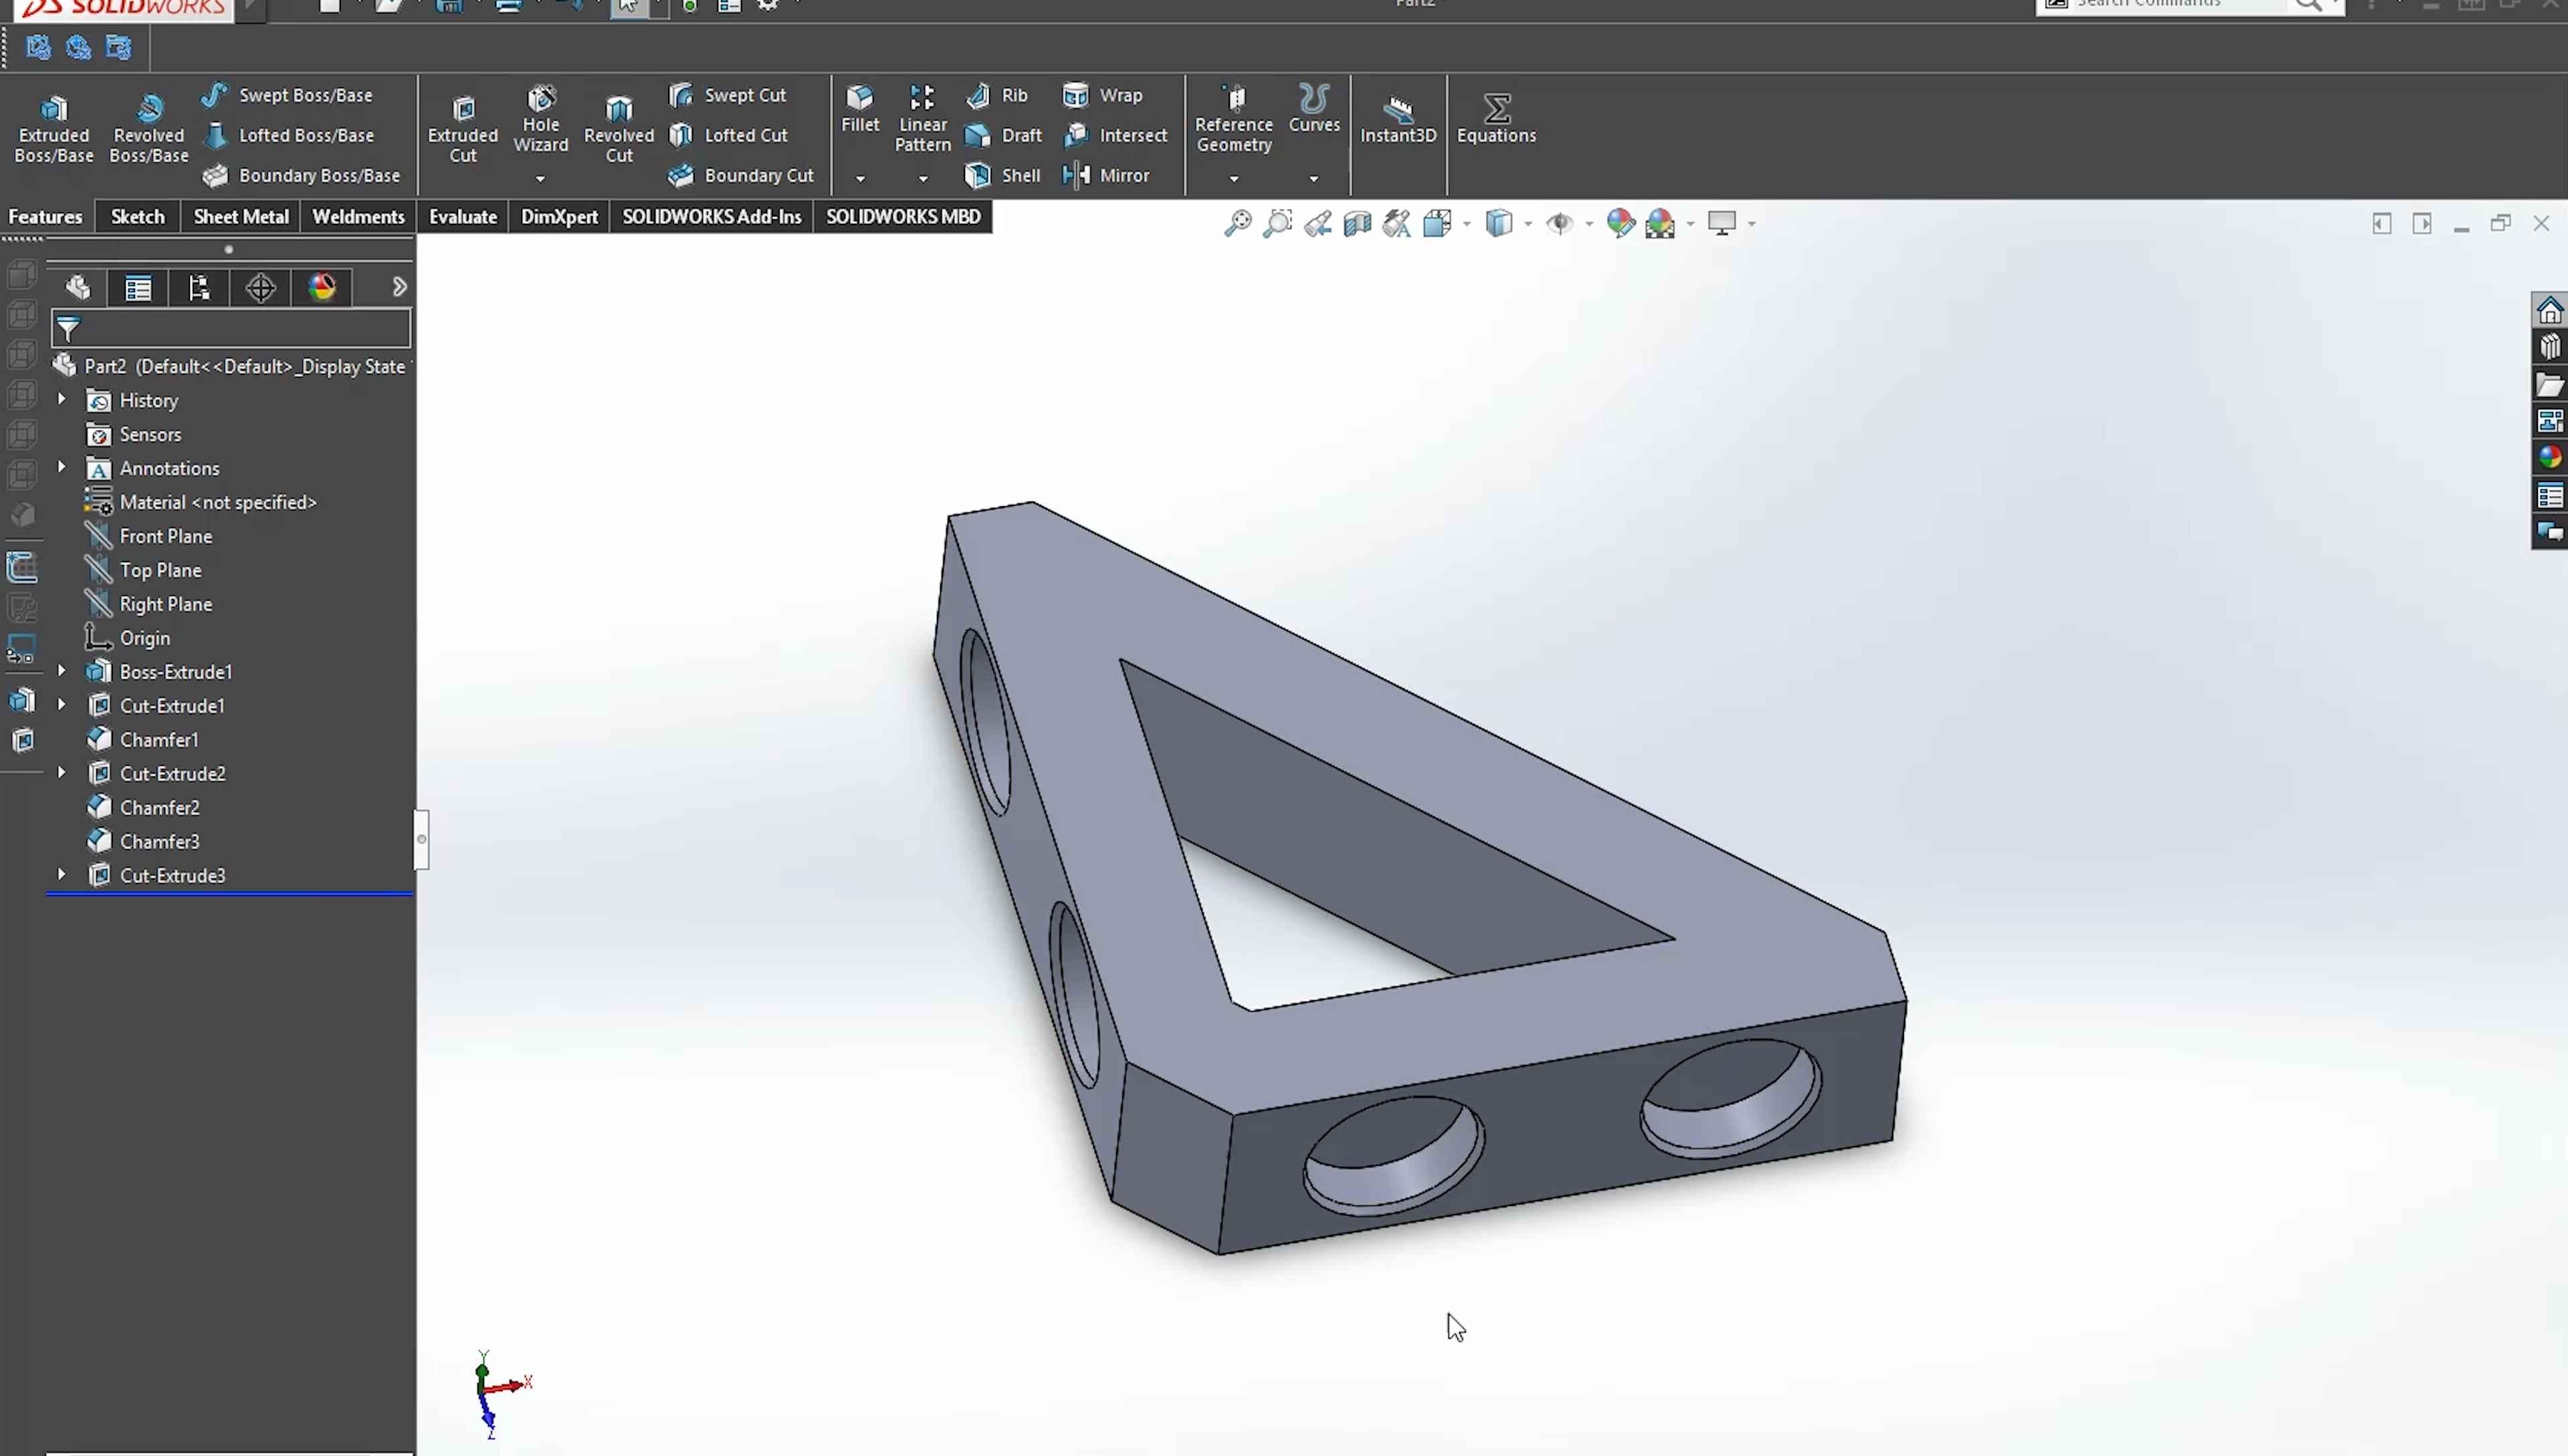The width and height of the screenshot is (2568, 1456).
Task: Expand the Cut-Extrude3 tree node
Action: 62,874
